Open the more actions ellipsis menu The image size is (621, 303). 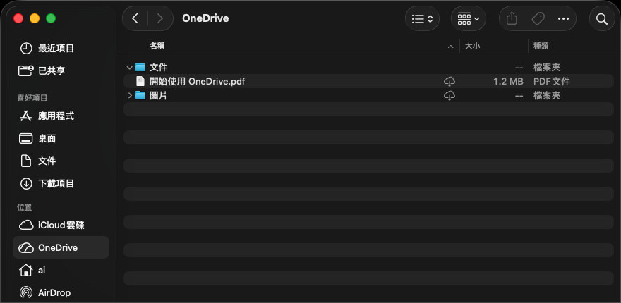(563, 19)
